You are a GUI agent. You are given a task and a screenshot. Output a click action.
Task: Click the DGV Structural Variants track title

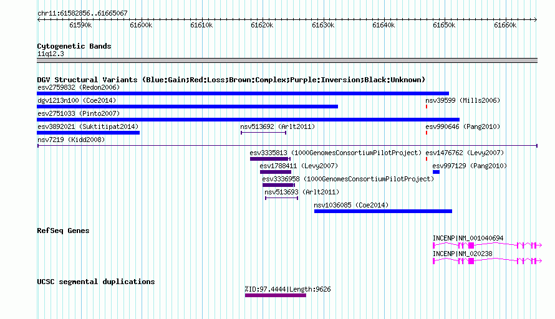(x=231, y=80)
